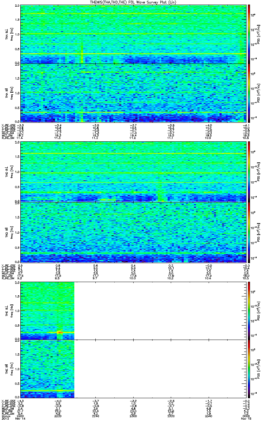Image resolution: width=263 pixels, height=421 pixels.
Task: Click the THE B-parallel freq [Hz] axis label
Action: [x=11, y=369]
